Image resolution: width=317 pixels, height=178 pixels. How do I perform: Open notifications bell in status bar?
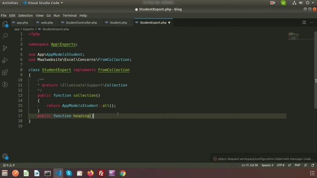pos(313,165)
